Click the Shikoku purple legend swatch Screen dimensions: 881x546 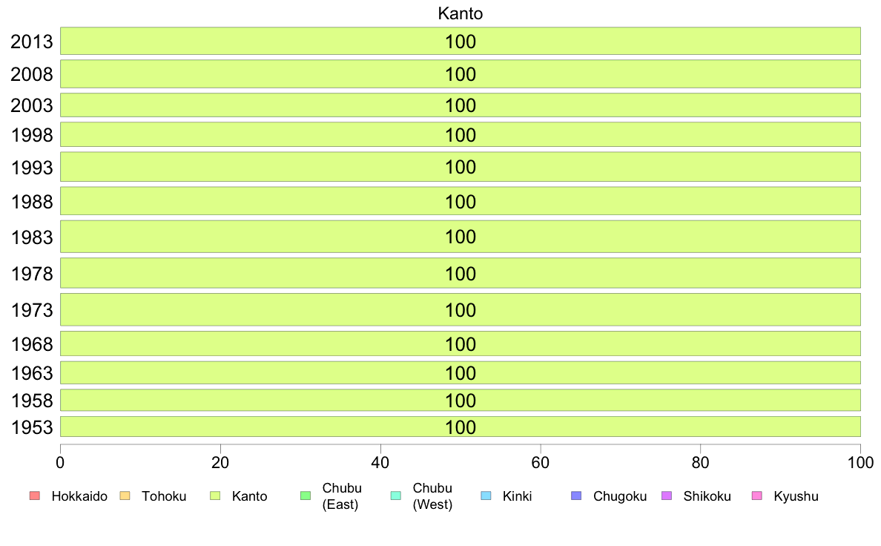667,496
